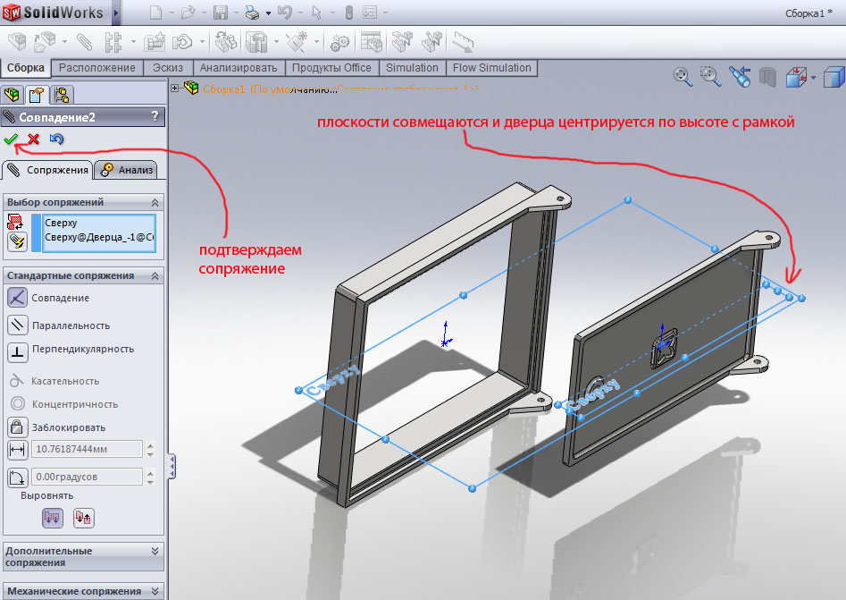
Task: Click the Previous View icon
Action: [739, 77]
